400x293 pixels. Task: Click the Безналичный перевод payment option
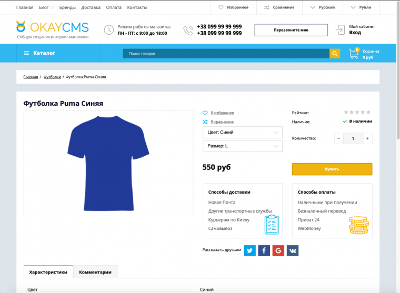pos(322,211)
